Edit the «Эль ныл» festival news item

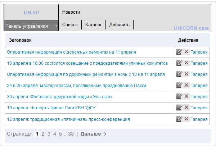click(179, 96)
